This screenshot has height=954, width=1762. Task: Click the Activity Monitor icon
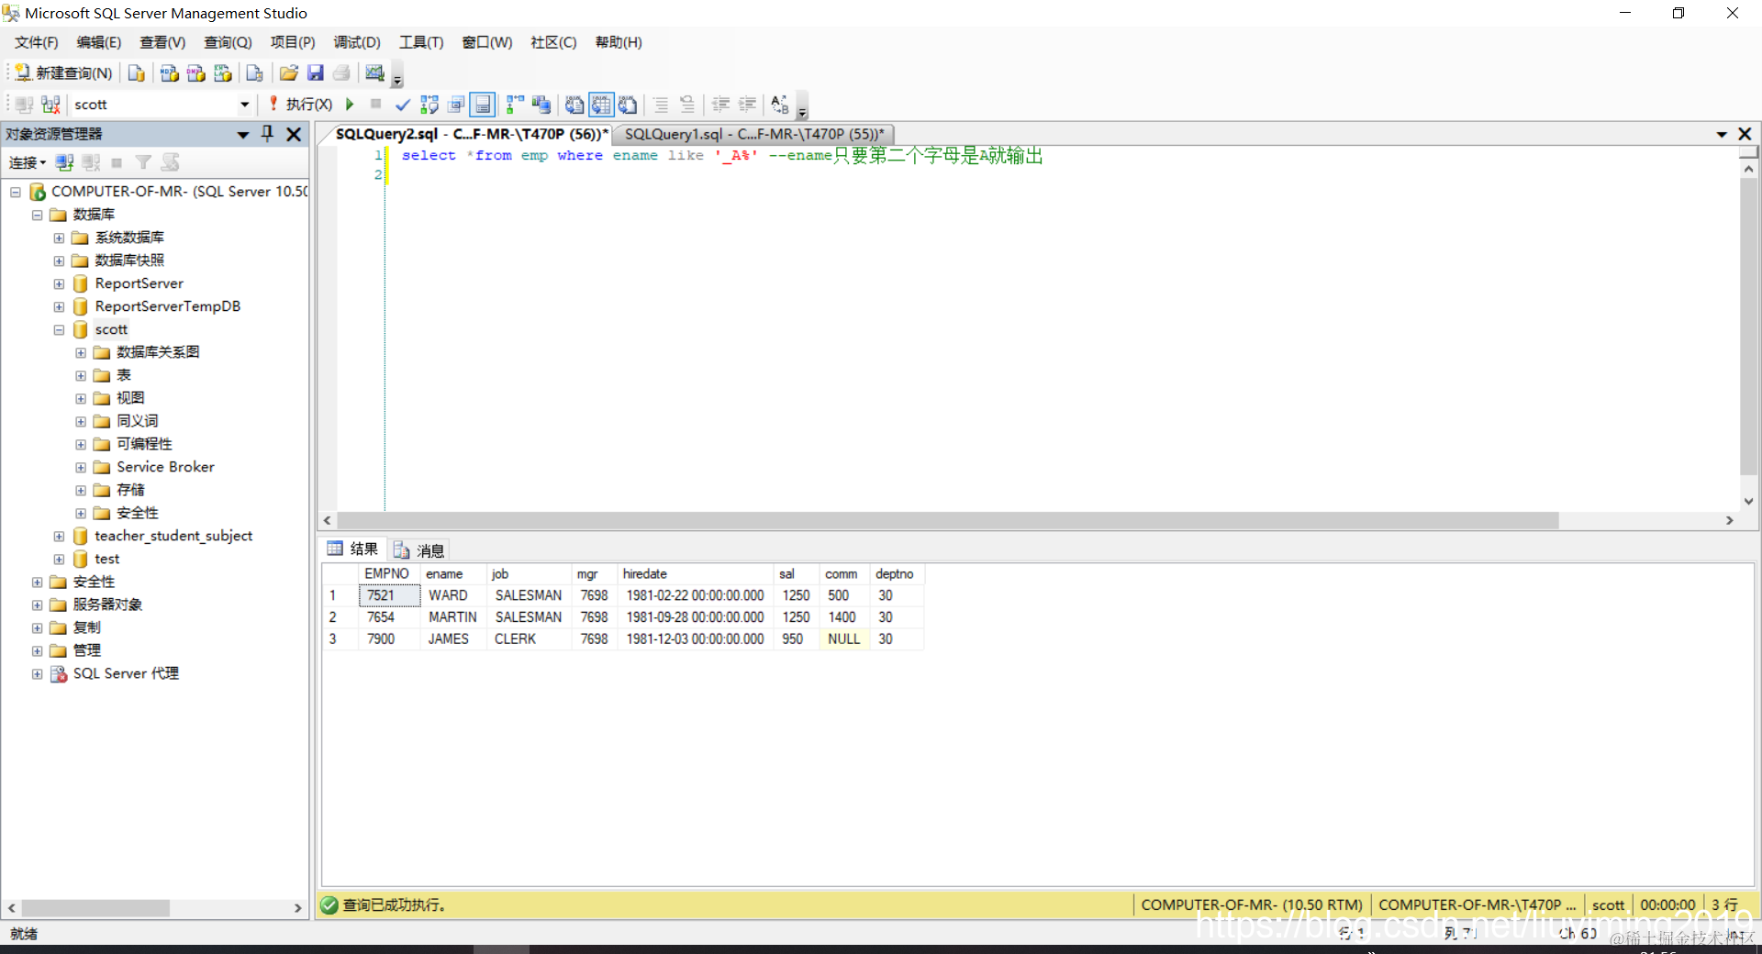(x=374, y=73)
